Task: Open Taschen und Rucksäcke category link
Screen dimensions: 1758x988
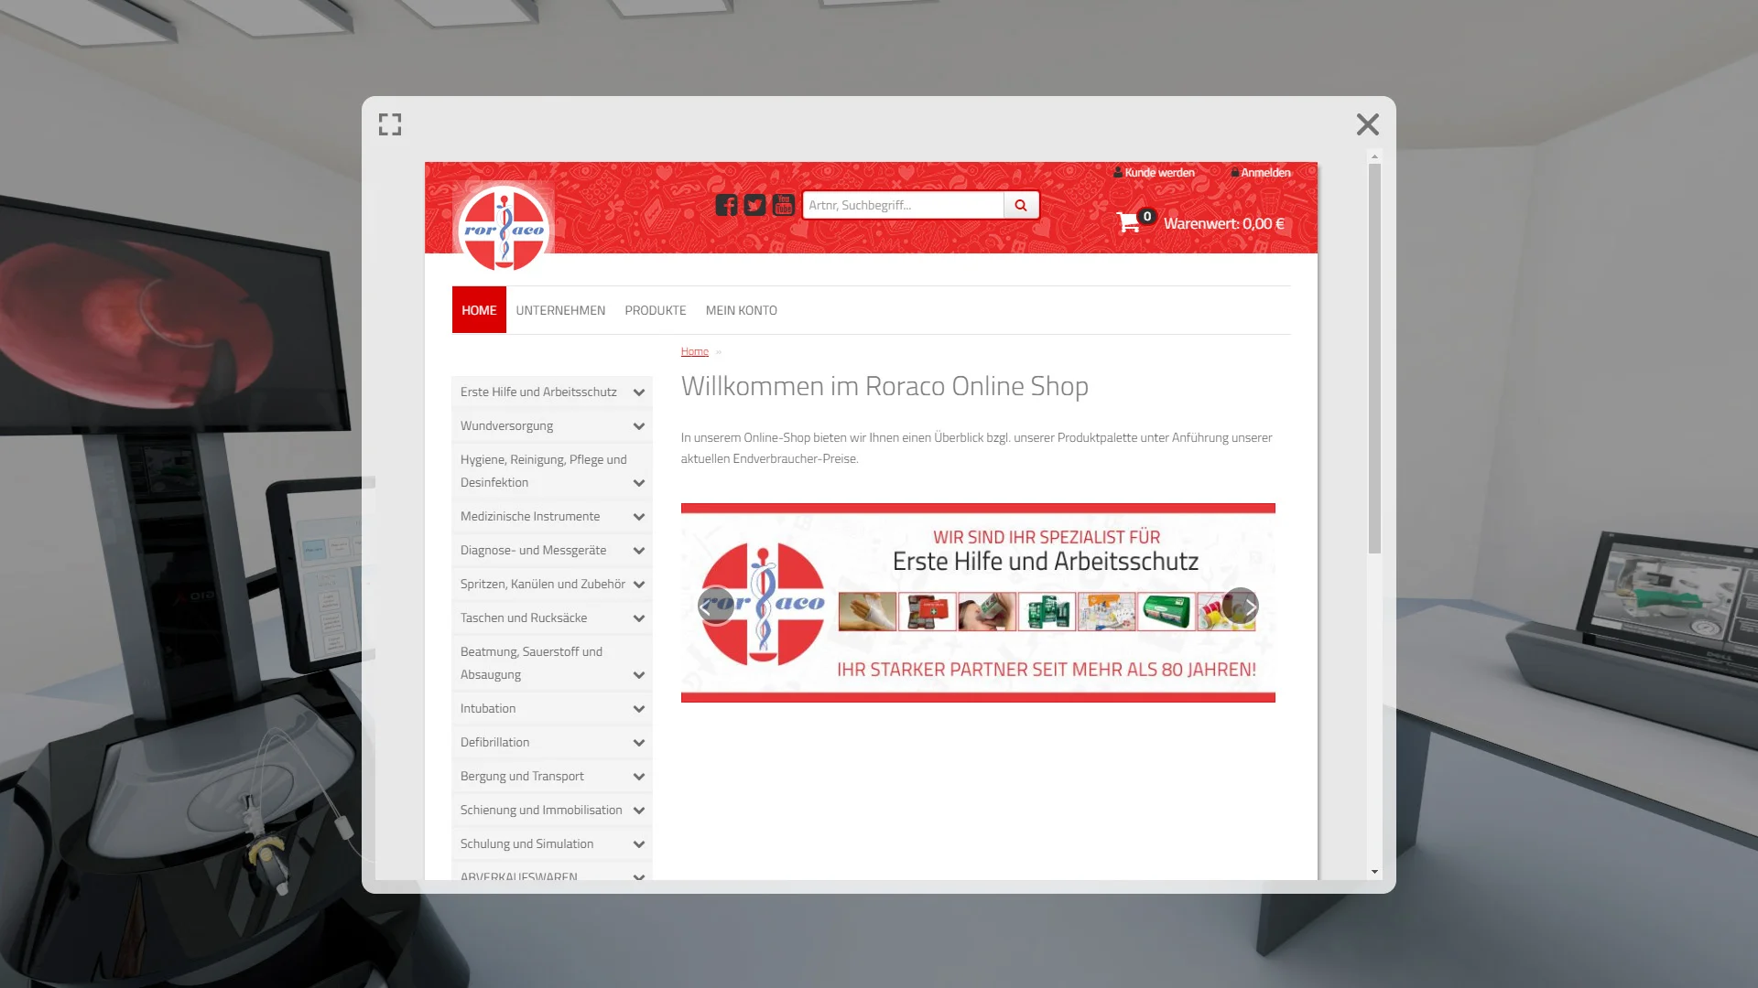Action: coord(524,617)
